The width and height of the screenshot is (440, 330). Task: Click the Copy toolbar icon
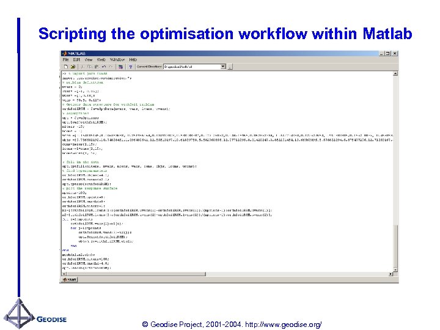pyautogui.click(x=89, y=67)
